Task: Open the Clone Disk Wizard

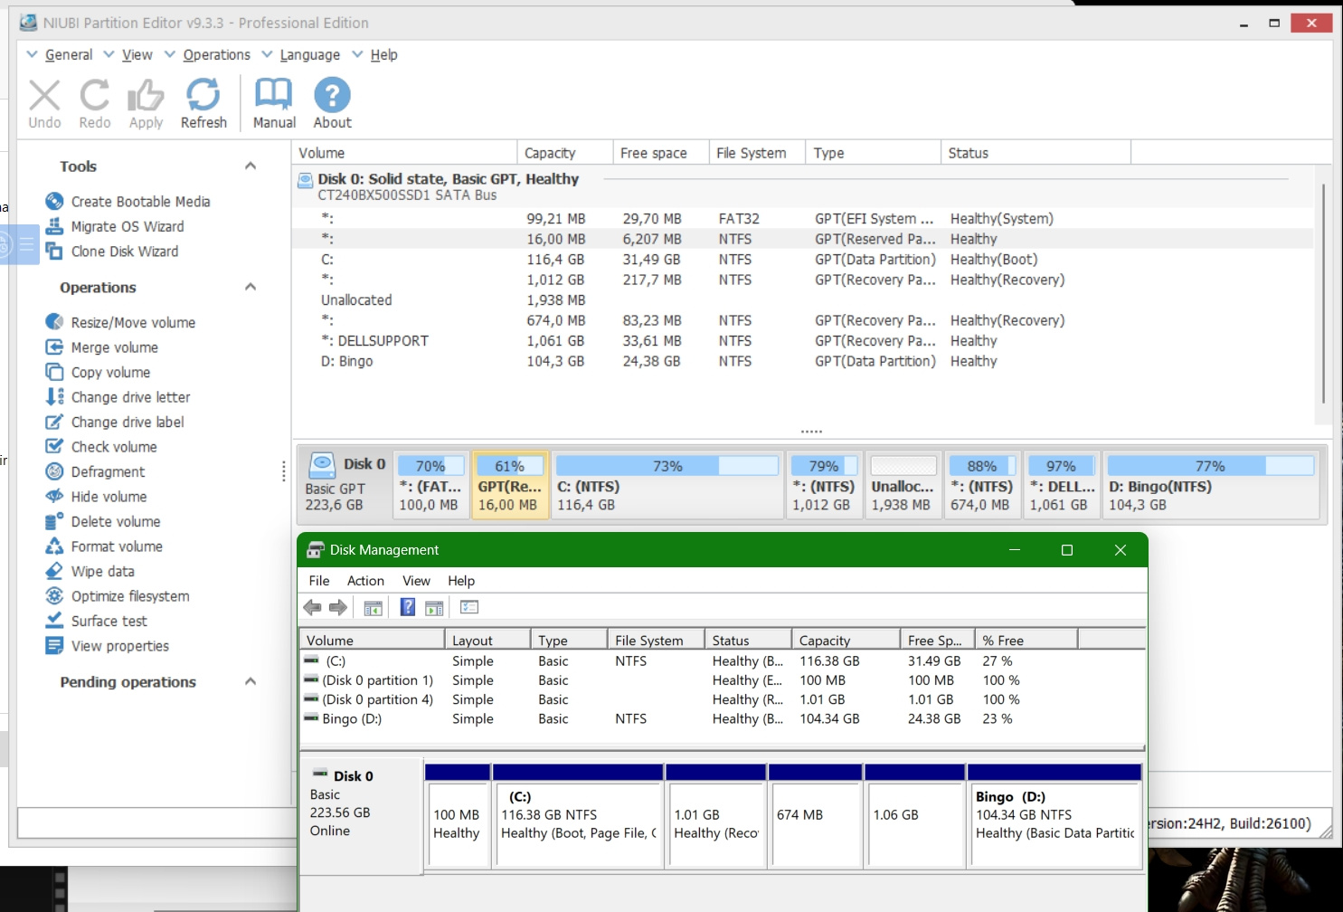Action: (x=124, y=252)
